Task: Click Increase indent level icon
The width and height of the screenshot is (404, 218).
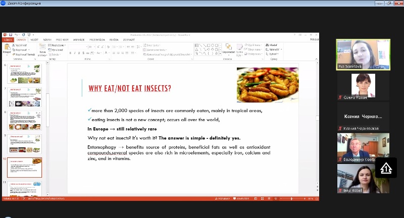Action: coord(133,47)
